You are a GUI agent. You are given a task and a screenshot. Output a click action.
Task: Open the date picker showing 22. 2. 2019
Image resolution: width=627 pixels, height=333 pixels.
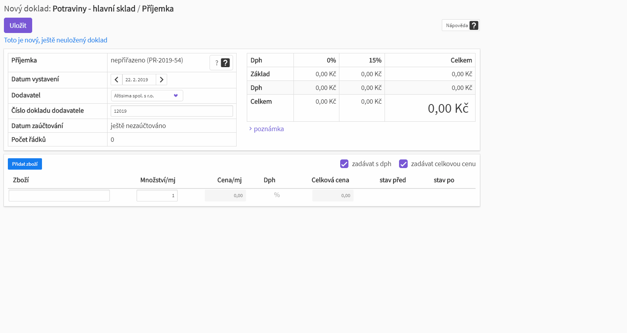139,80
